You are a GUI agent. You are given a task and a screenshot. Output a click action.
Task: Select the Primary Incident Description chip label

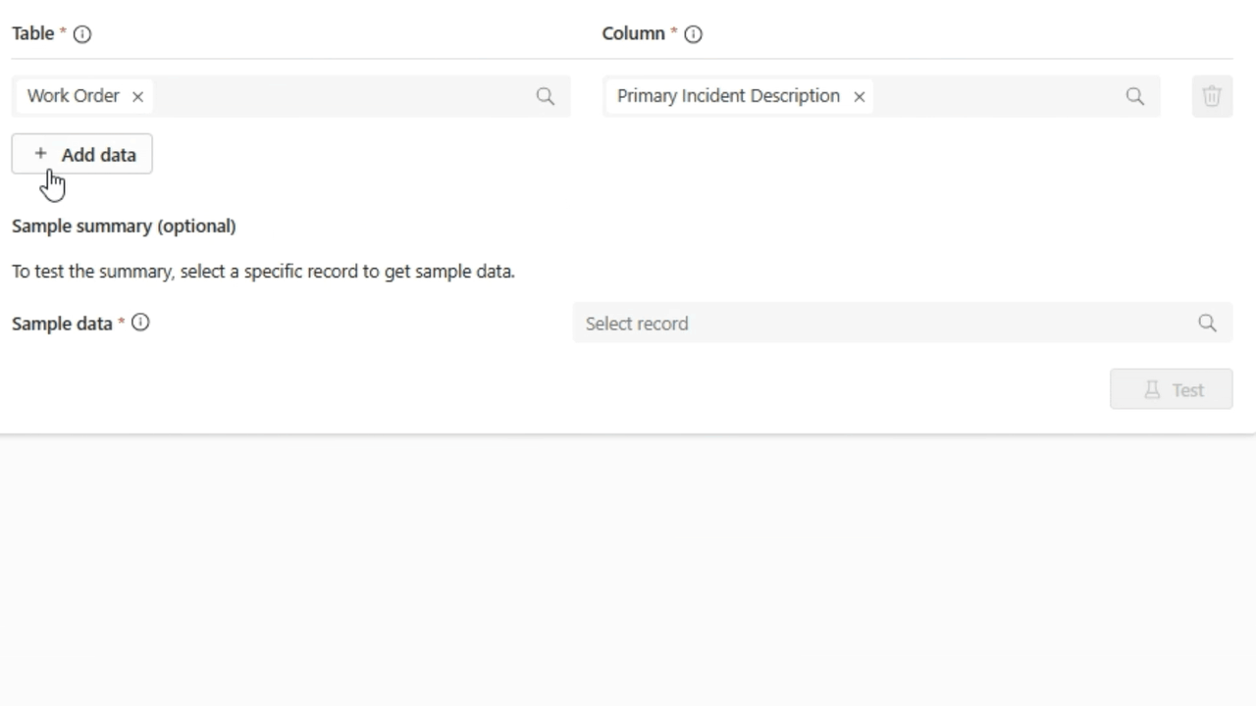(728, 95)
